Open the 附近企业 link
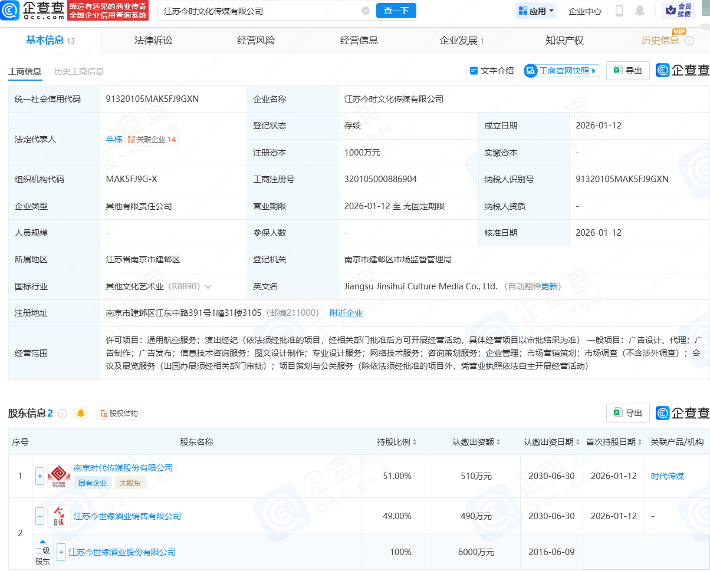 pos(346,313)
